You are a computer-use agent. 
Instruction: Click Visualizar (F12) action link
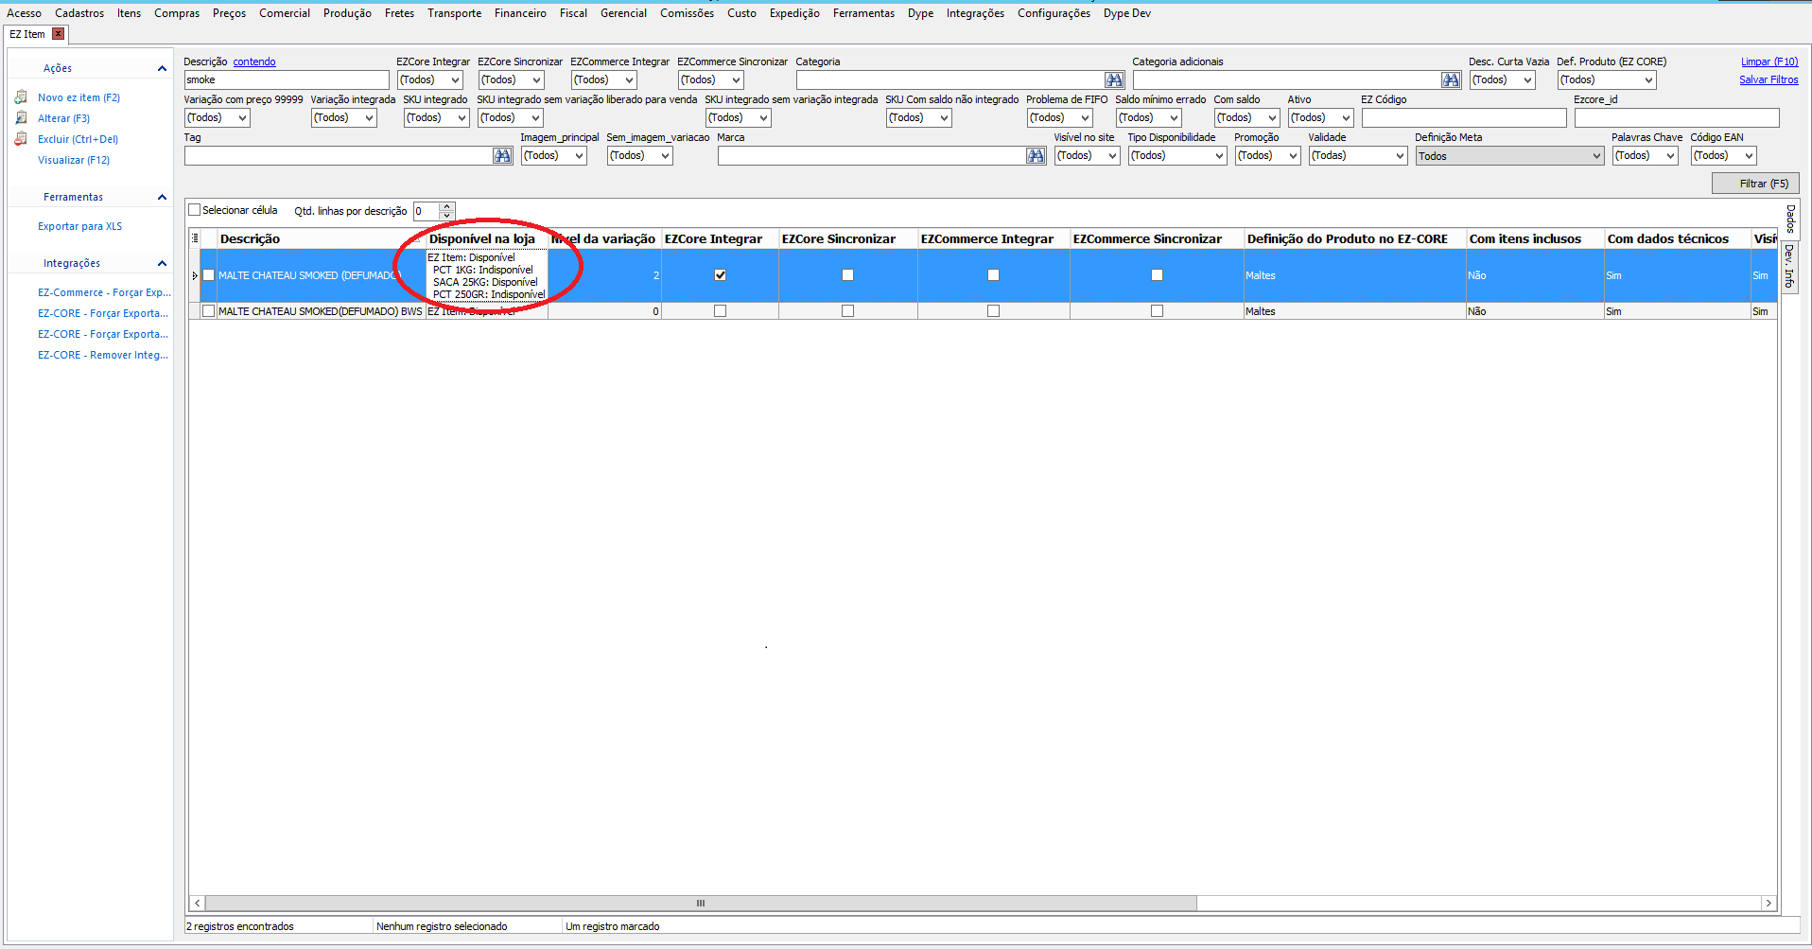[74, 160]
